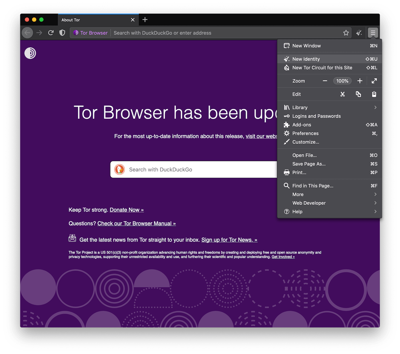The image size is (400, 354).
Task: Follow the Get Involved link
Action: (x=283, y=257)
